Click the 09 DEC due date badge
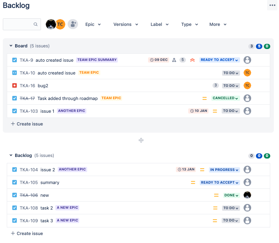This screenshot has width=279, height=243. pyautogui.click(x=159, y=60)
